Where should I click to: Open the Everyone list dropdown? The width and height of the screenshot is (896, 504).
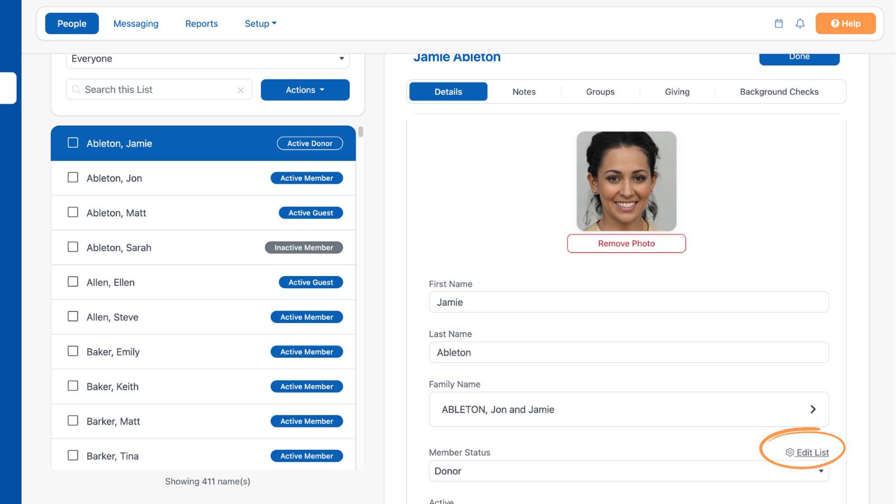pyautogui.click(x=208, y=59)
